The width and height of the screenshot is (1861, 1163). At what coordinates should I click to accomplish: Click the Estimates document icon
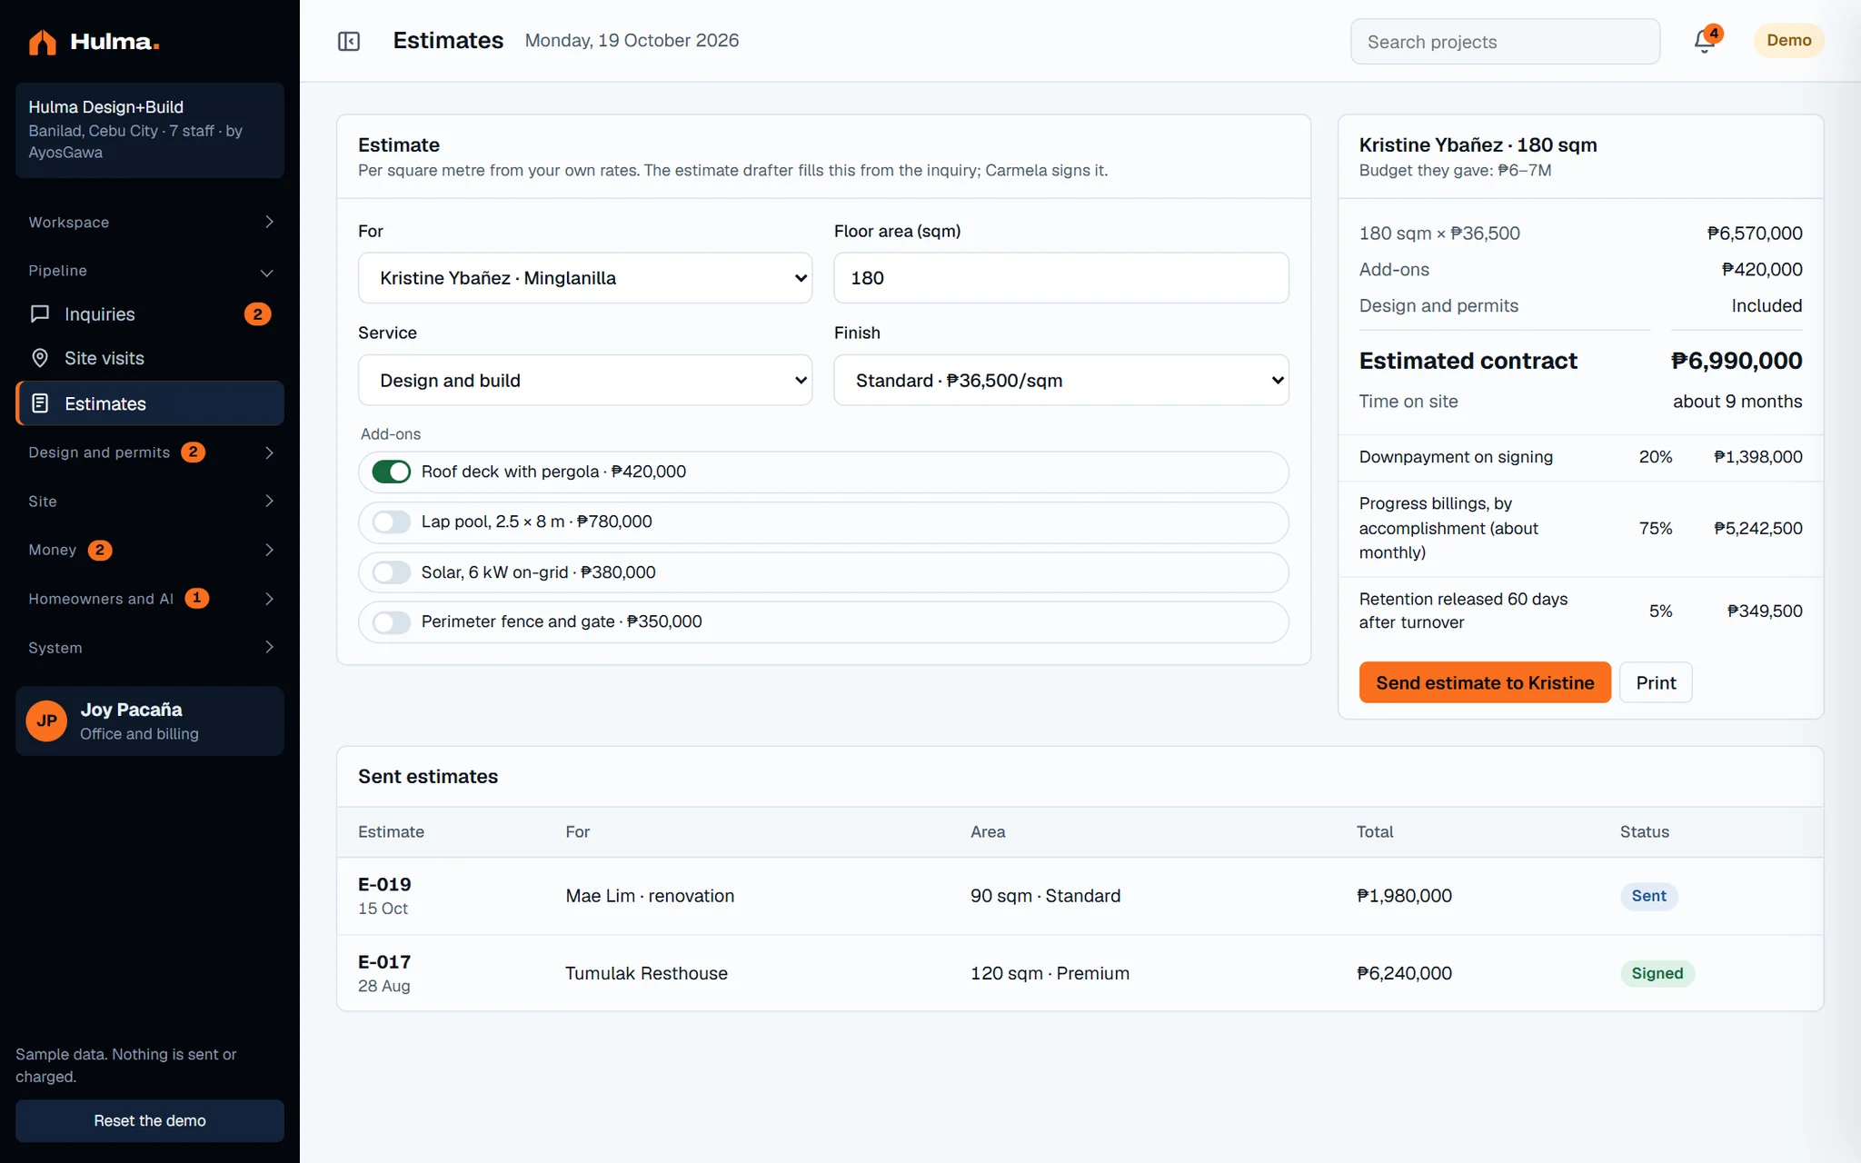[x=40, y=403]
